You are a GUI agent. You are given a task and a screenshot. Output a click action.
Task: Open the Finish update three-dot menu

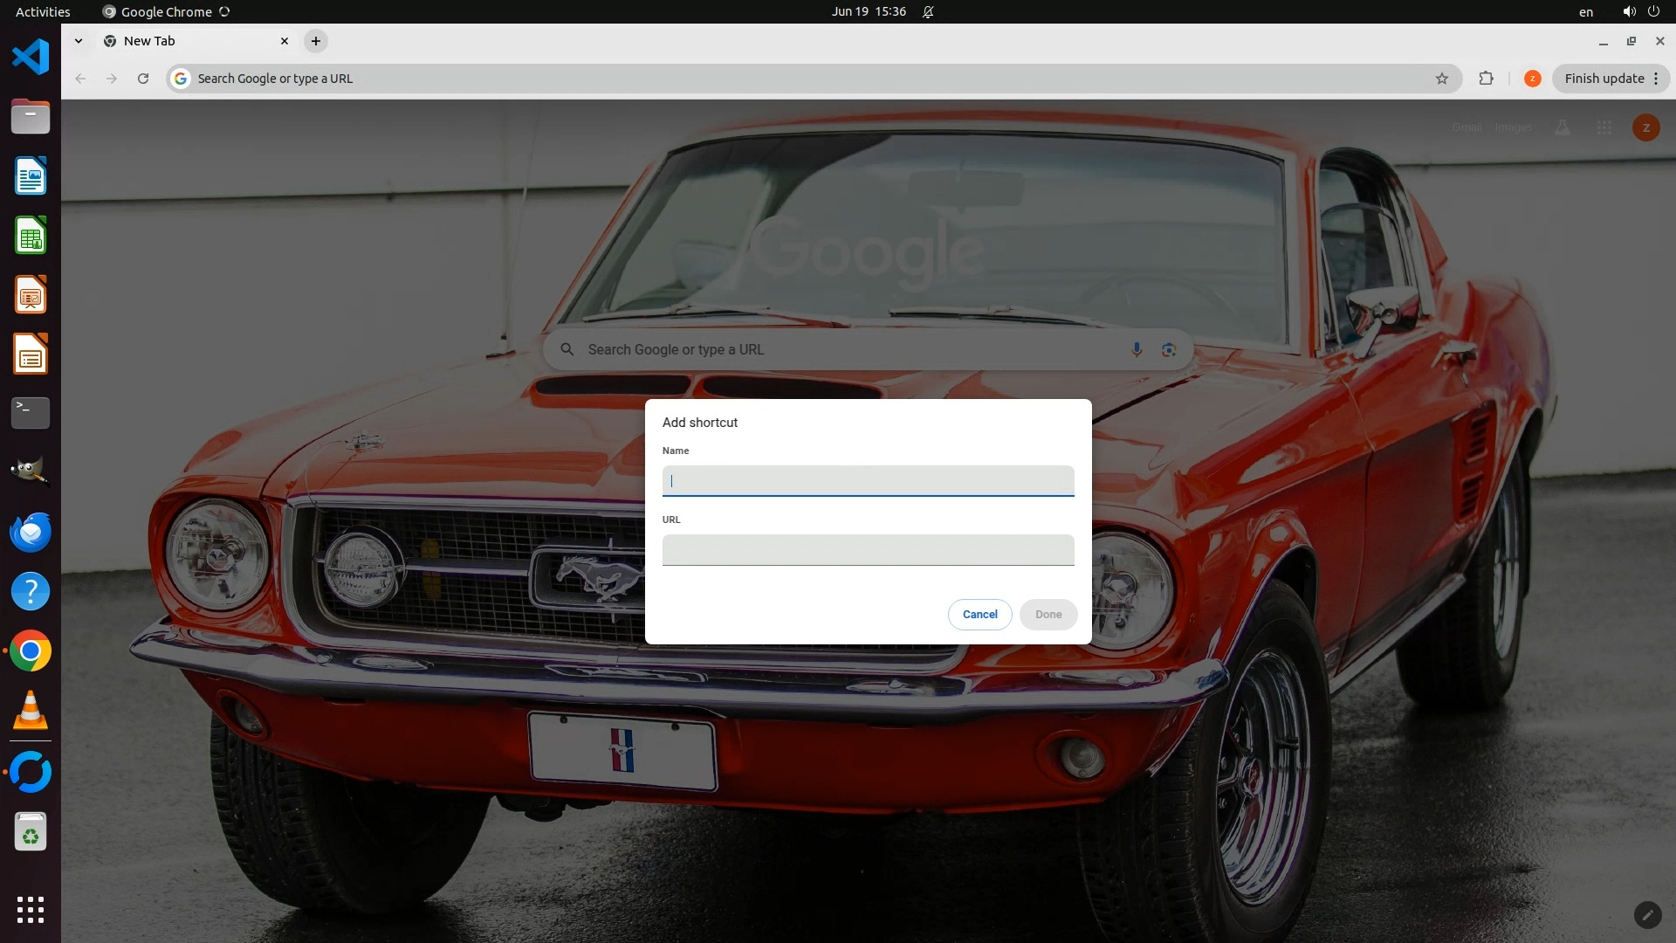click(1655, 79)
